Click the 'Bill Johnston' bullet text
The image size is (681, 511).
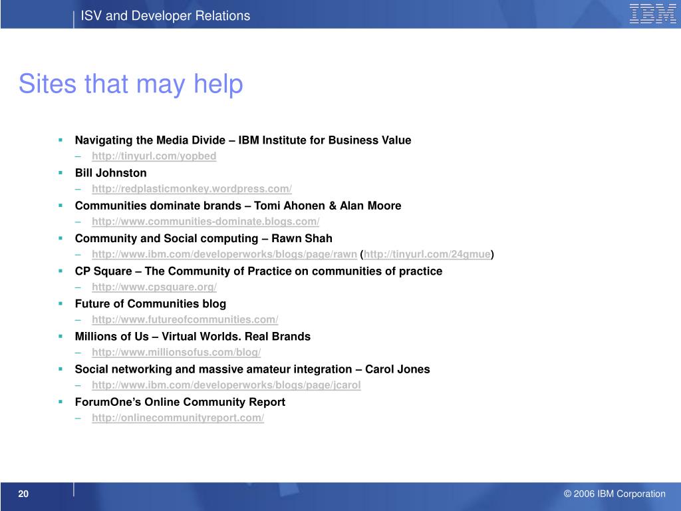pyautogui.click(x=111, y=173)
